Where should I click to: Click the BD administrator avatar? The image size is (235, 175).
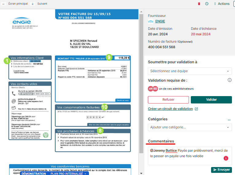pos(155,89)
